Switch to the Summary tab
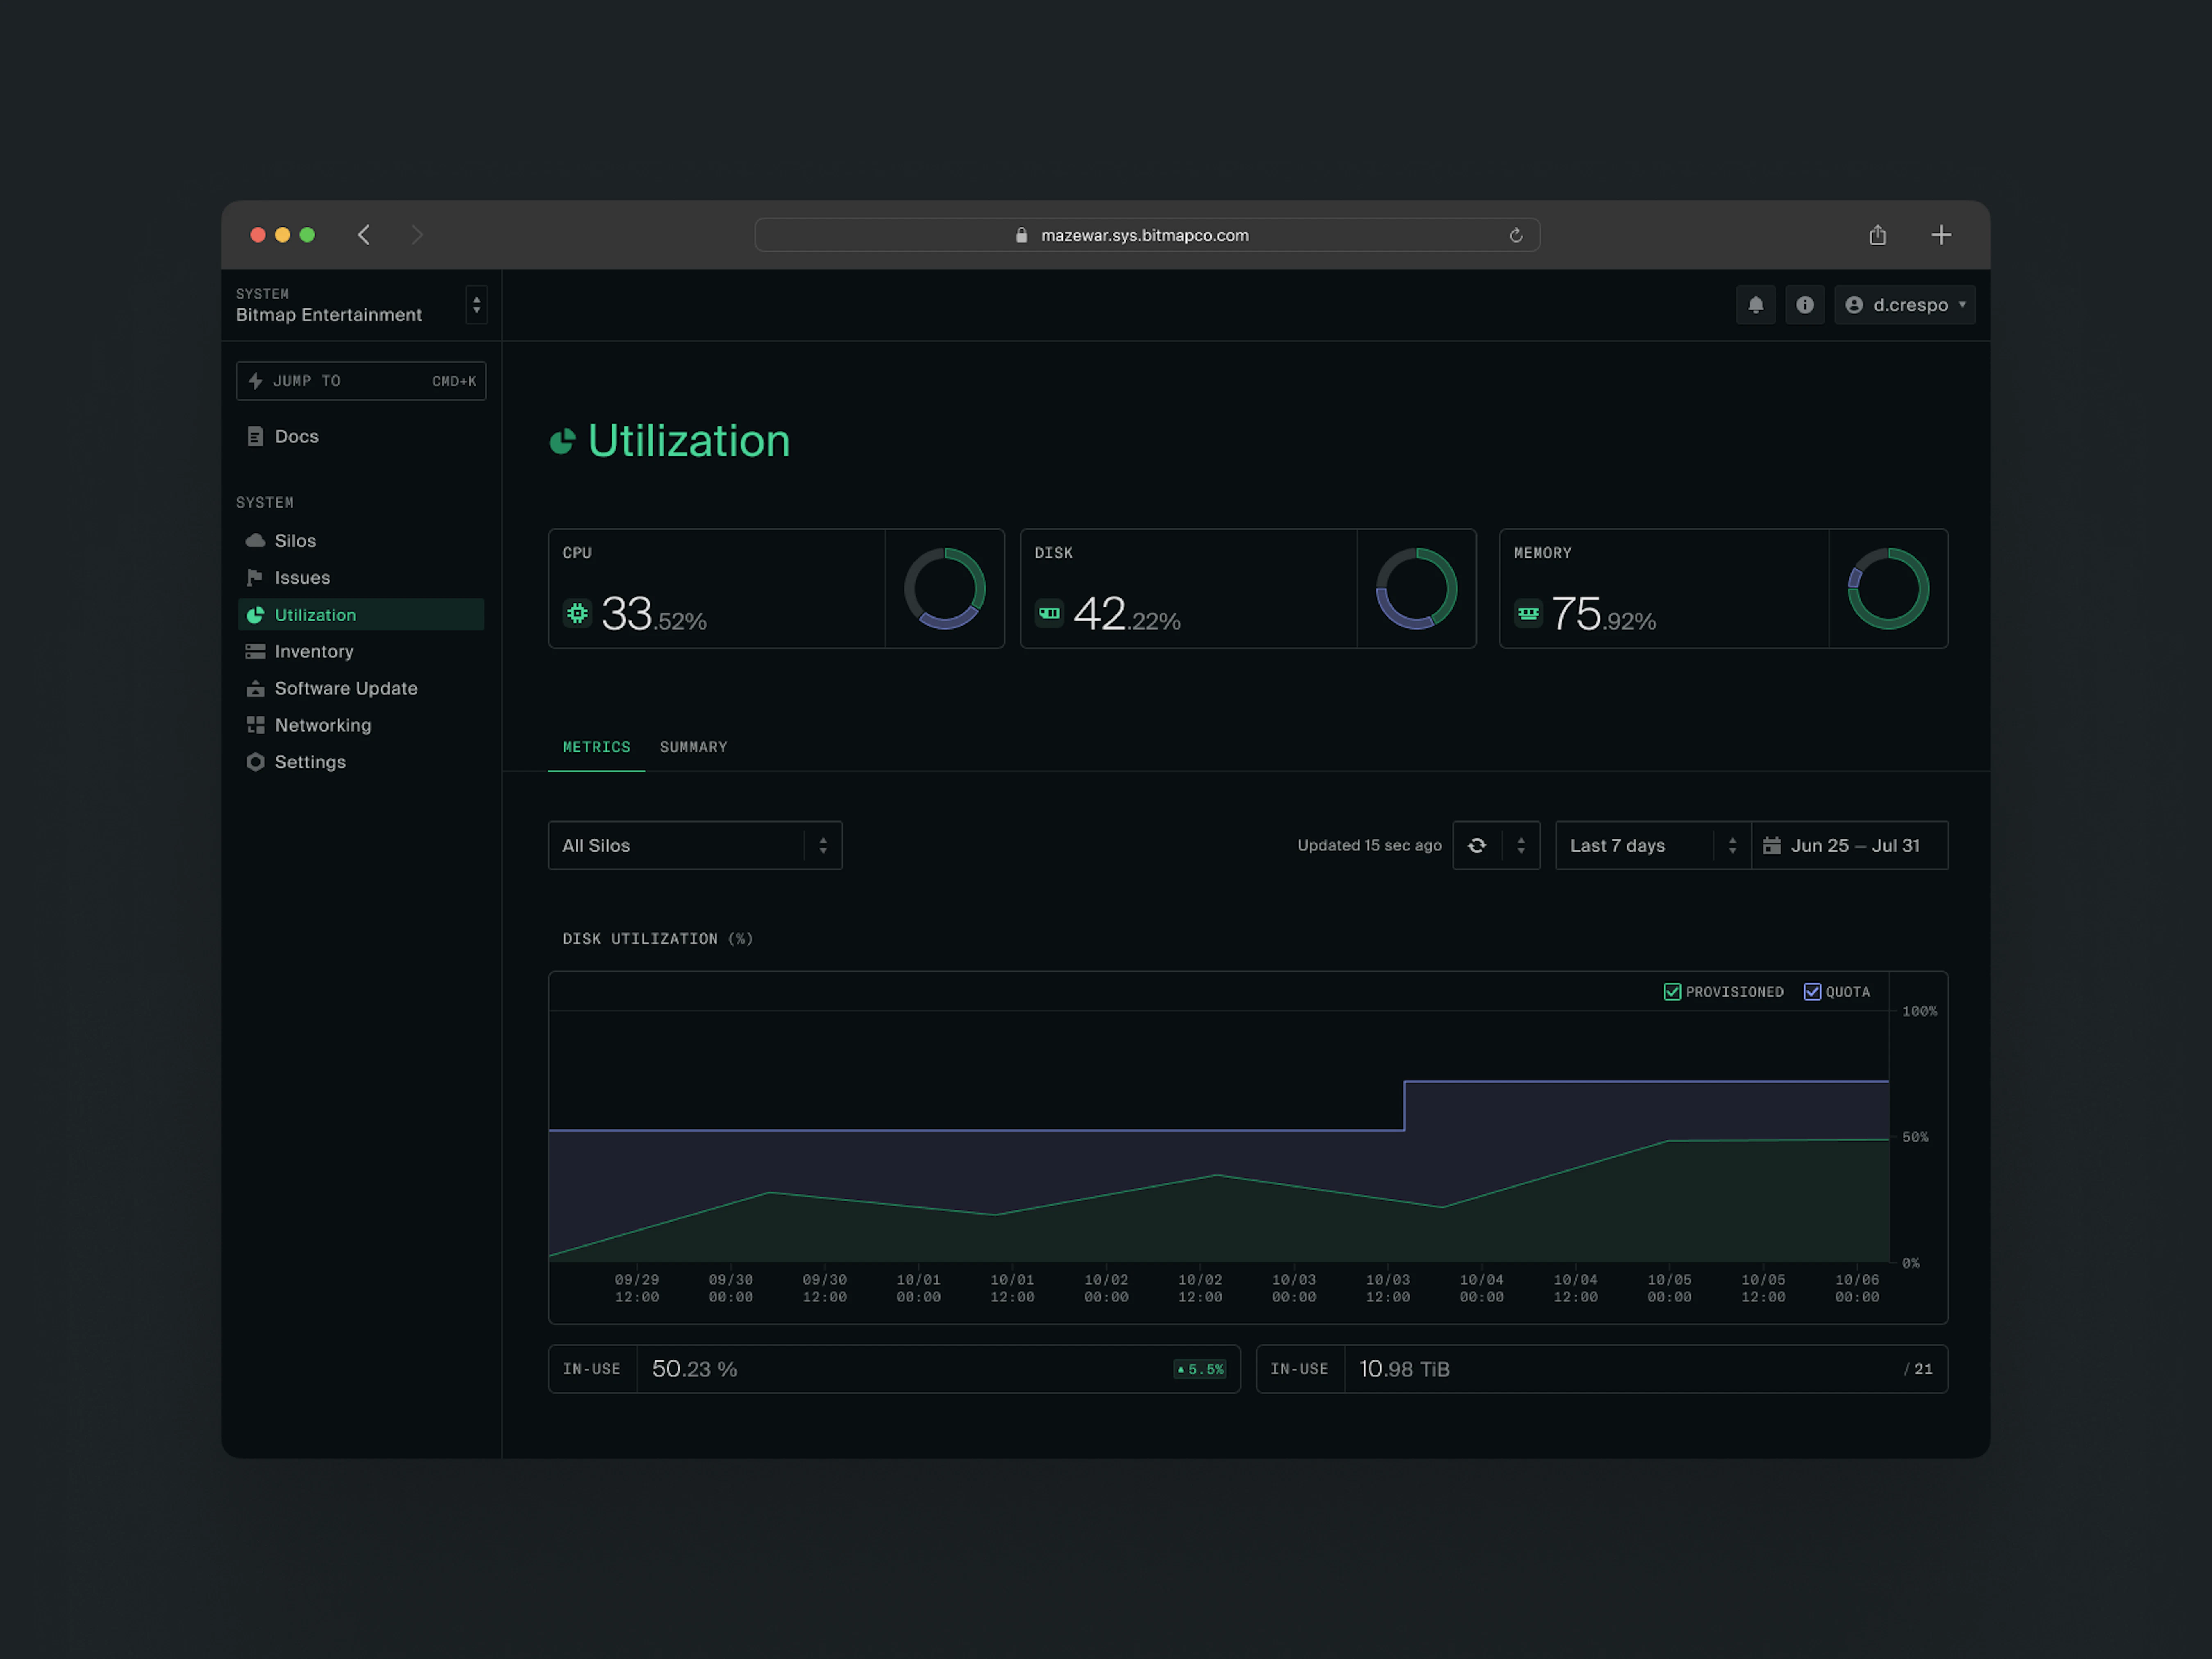This screenshot has width=2212, height=1659. 693,747
